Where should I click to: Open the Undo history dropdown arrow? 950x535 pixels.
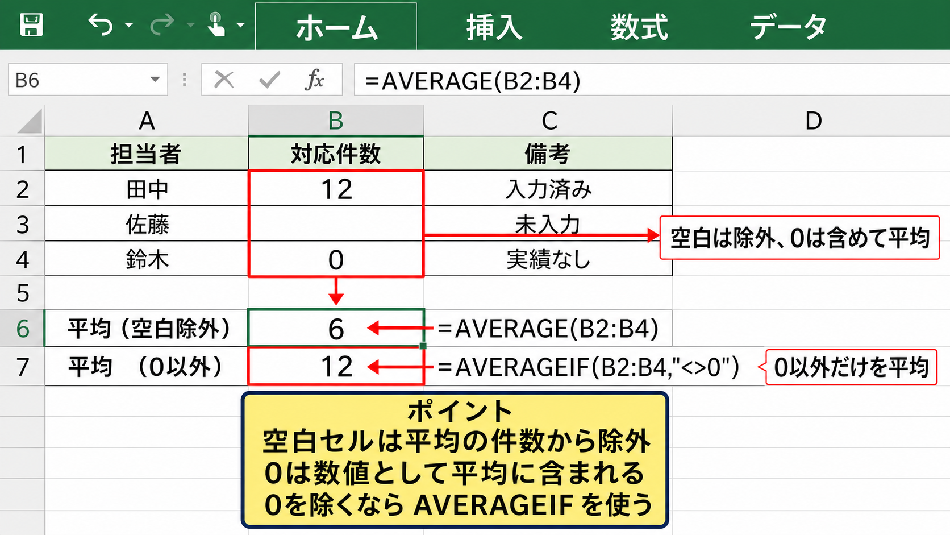(x=129, y=25)
